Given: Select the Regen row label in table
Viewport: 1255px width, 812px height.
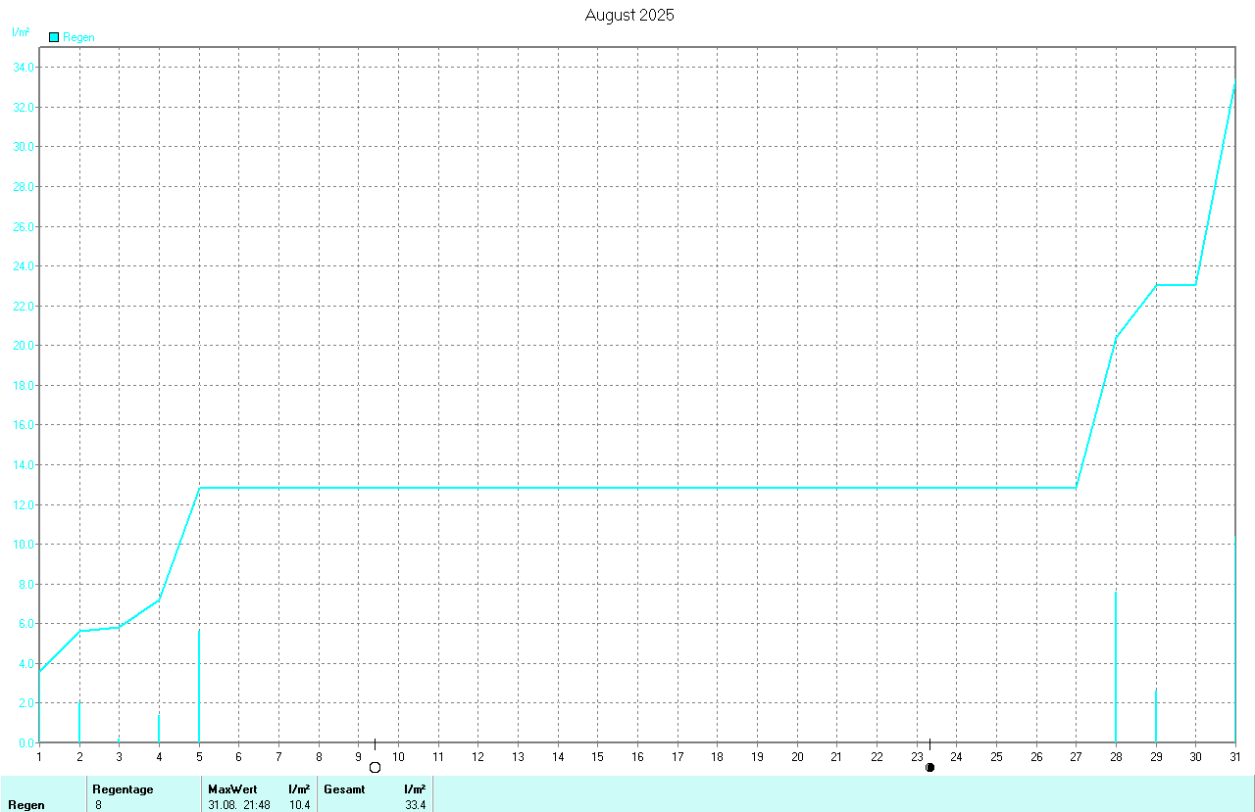Looking at the screenshot, I should tap(26, 805).
